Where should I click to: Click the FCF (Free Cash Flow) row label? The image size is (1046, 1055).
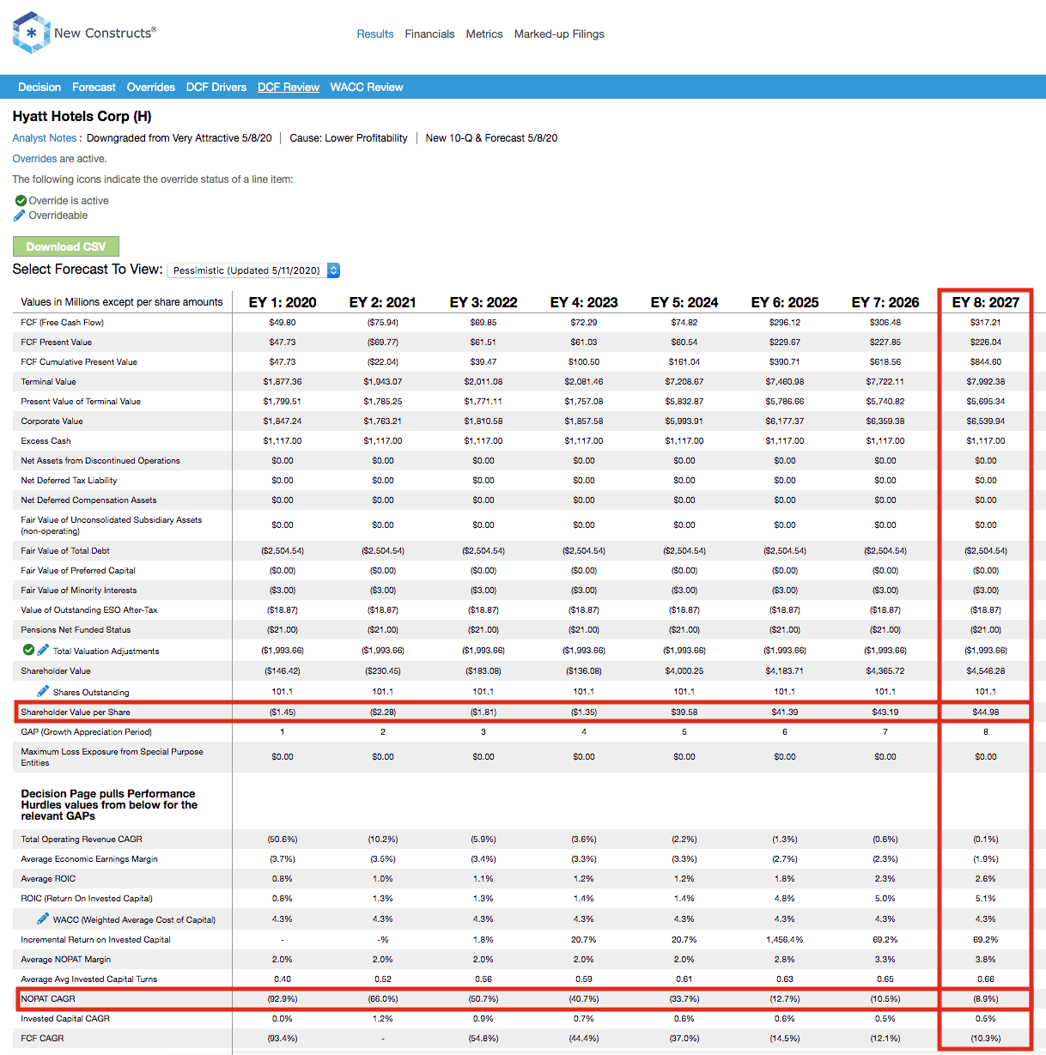[x=63, y=323]
